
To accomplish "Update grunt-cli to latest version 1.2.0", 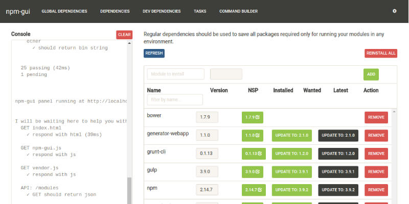I will pos(338,154).
